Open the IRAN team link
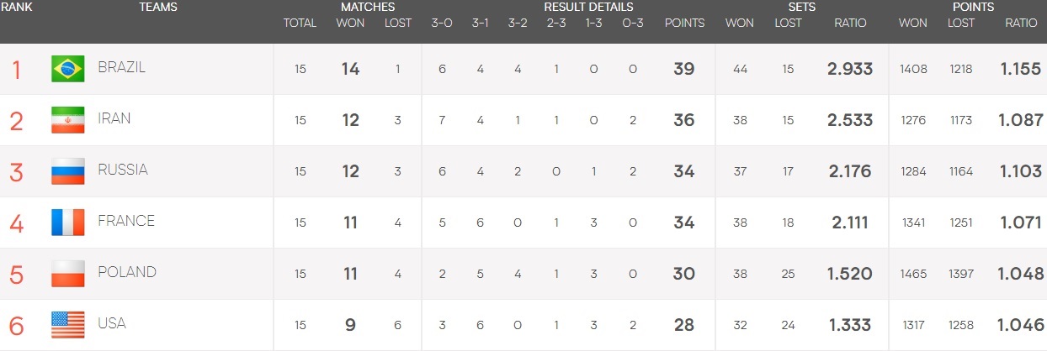 tap(114, 118)
